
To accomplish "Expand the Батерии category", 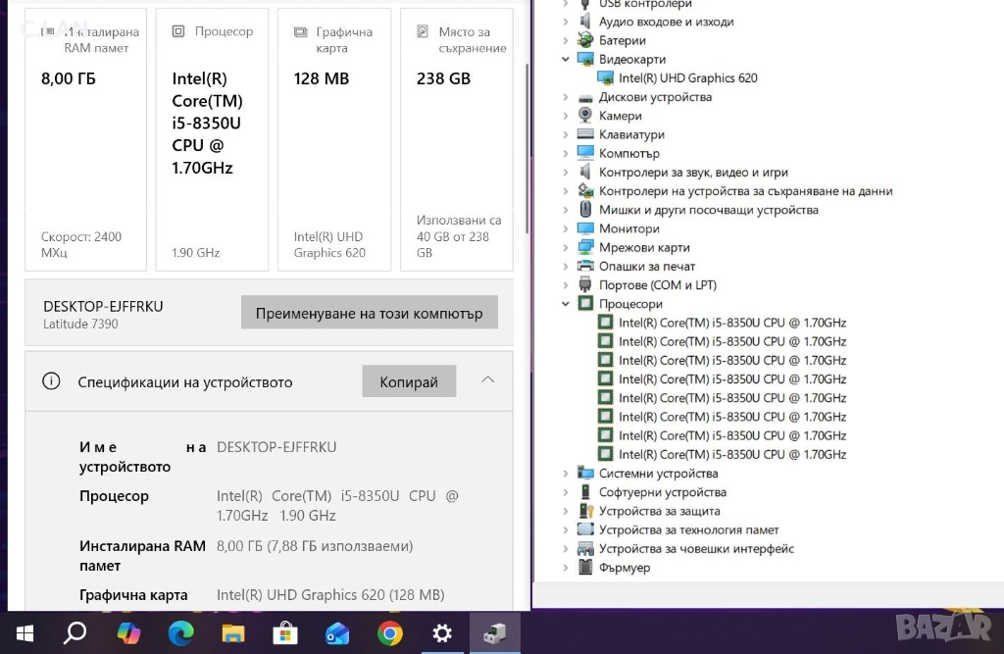I will 566,41.
